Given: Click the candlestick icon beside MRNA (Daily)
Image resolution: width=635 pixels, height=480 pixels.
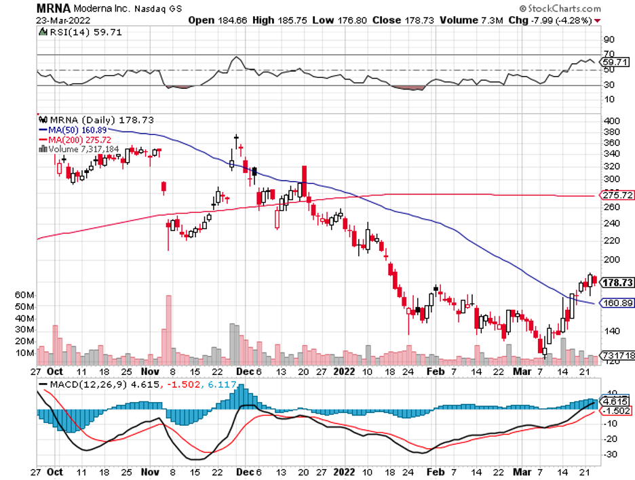Looking at the screenshot, I should (x=43, y=119).
